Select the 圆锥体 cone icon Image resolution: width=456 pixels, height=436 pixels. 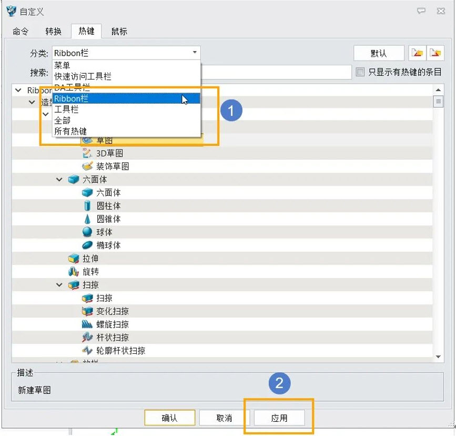pos(87,219)
